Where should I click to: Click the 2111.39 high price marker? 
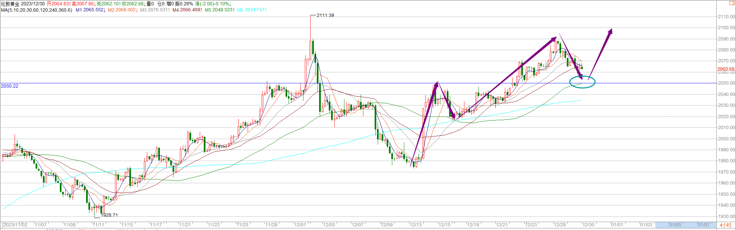click(x=325, y=16)
